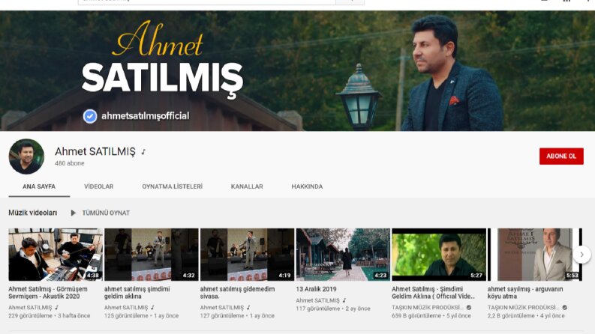Click the ahmet satılmış gidemedim sivasa title
Viewport: 595px width, 334px height.
(x=237, y=292)
